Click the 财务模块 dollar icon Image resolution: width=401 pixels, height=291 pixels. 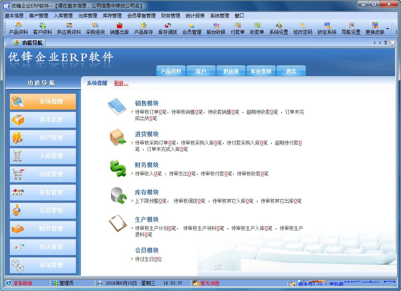tap(118, 168)
